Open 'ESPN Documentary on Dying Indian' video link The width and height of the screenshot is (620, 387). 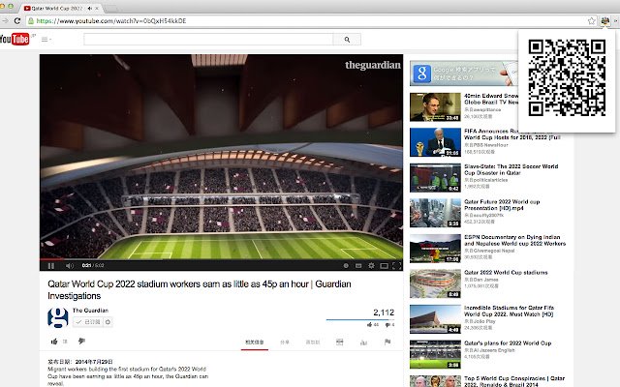point(514,240)
